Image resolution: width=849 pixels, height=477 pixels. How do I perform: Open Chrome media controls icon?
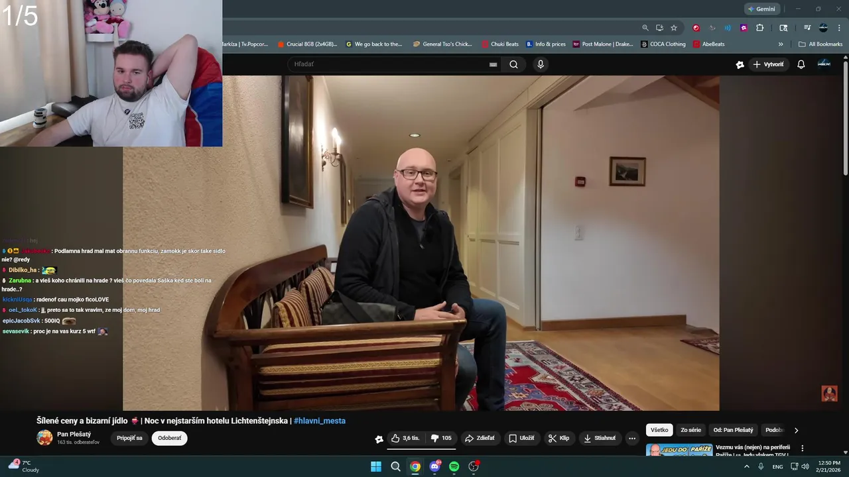tap(807, 28)
